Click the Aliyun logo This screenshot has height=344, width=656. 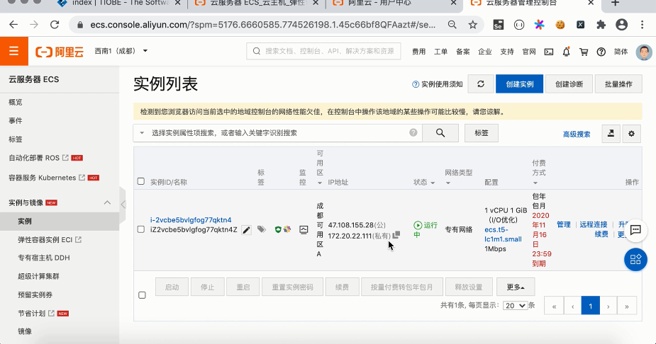60,52
